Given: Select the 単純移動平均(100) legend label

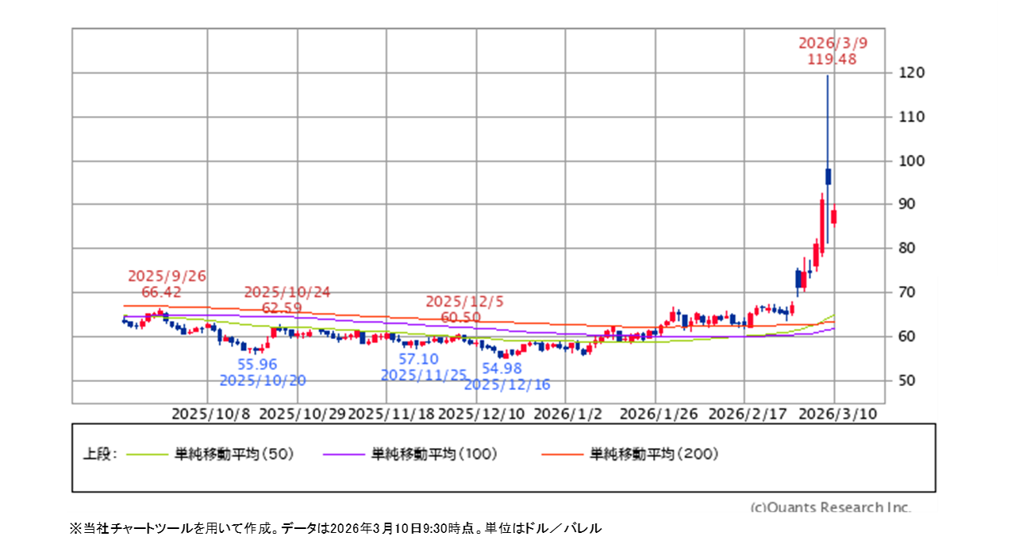Looking at the screenshot, I should [434, 454].
